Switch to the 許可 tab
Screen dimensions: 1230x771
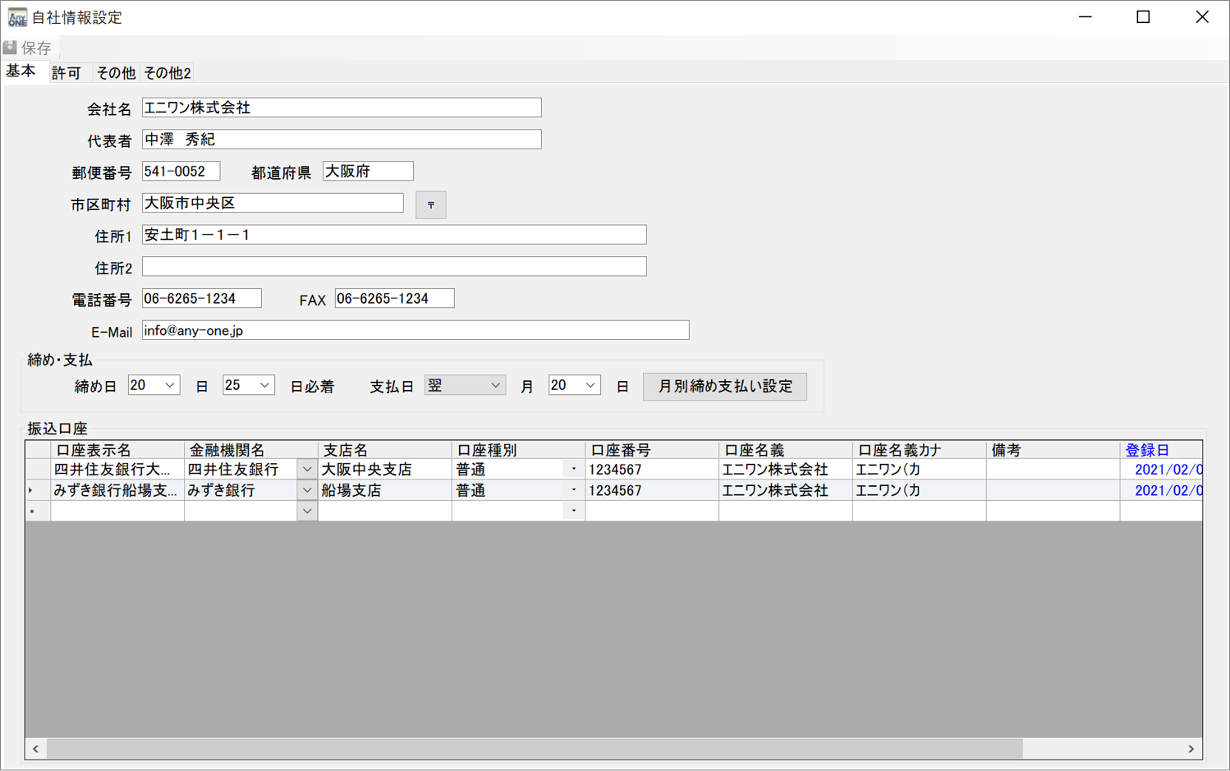(x=67, y=73)
